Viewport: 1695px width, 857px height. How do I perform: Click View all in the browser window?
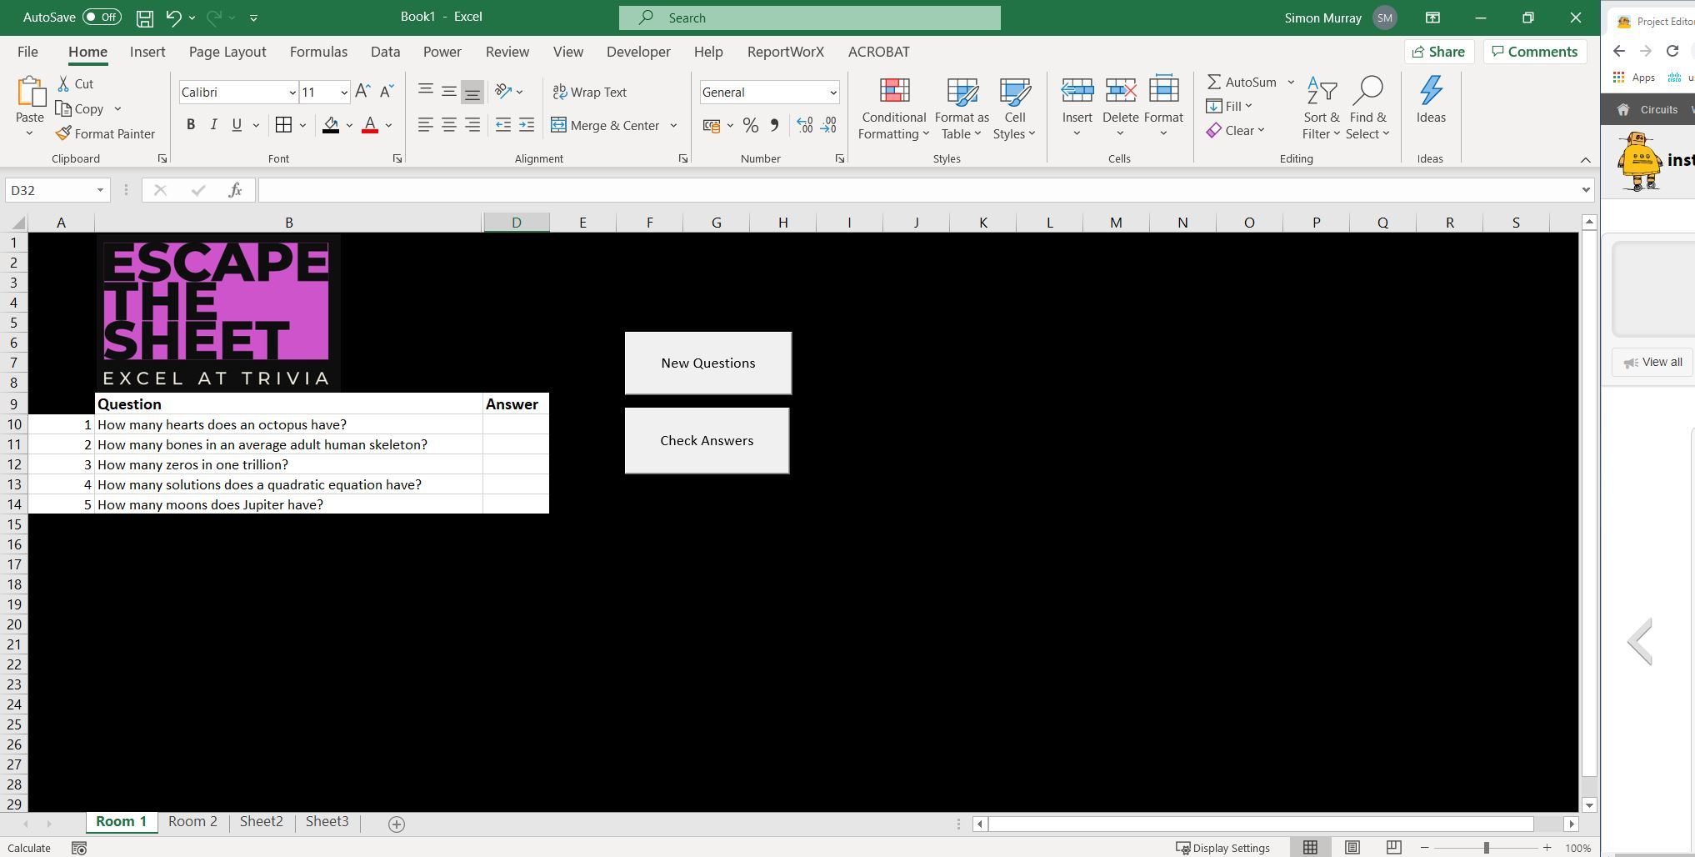coord(1652,363)
